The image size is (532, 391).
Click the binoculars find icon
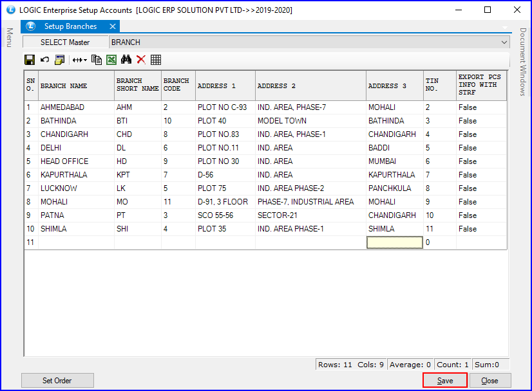coord(126,60)
